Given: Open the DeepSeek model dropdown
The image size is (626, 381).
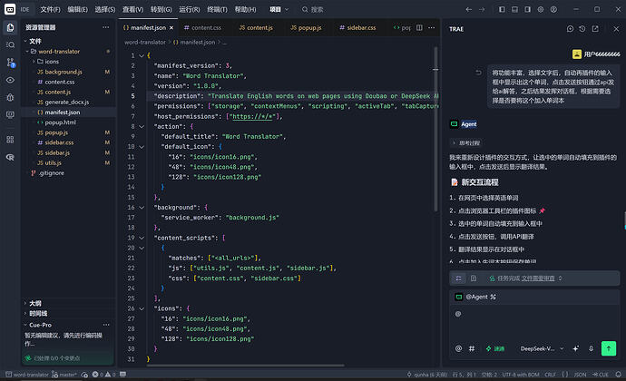Looking at the screenshot, I should click(x=542, y=348).
